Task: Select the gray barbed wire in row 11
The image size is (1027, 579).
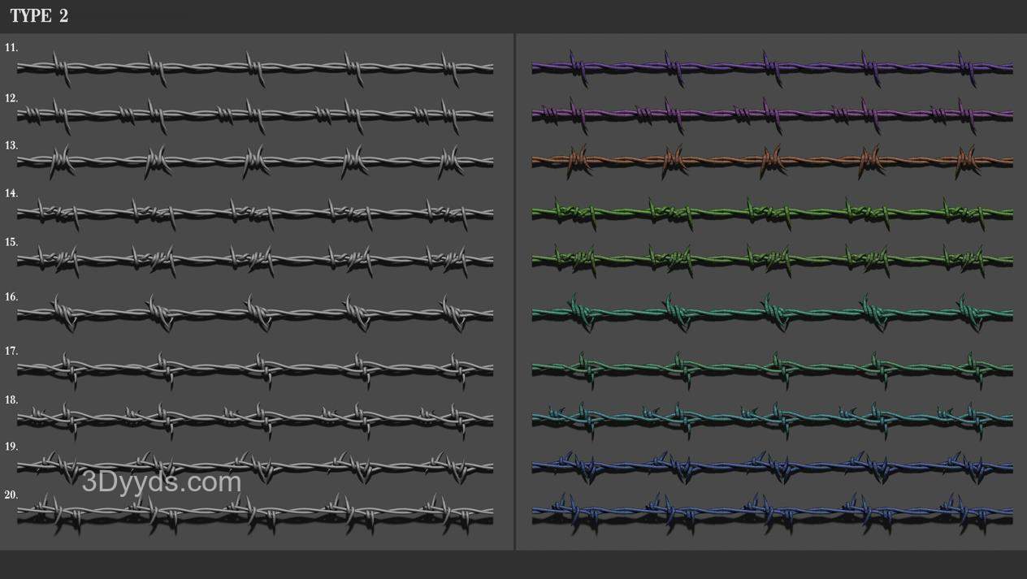Action: click(255, 68)
